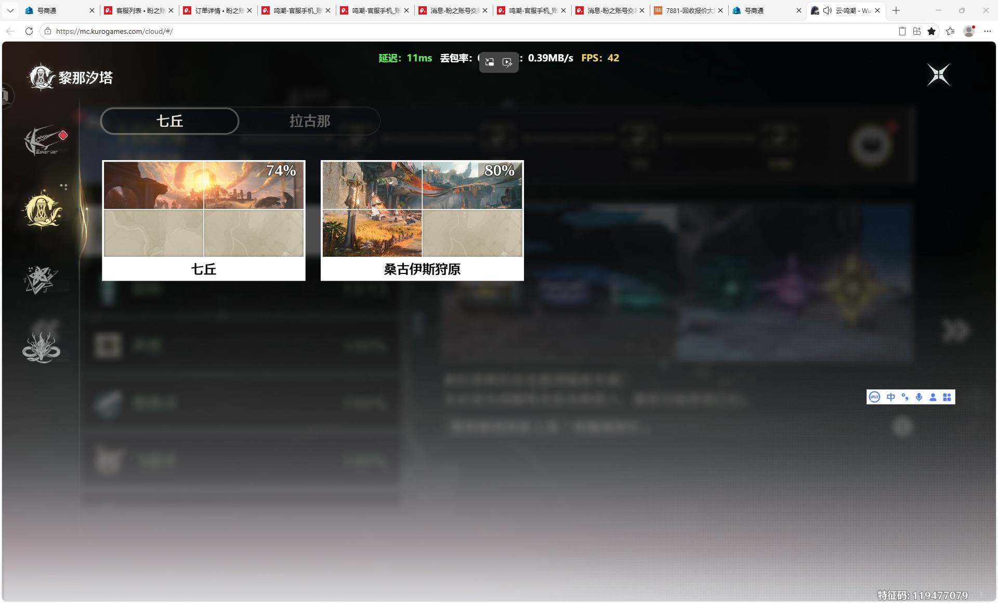Screen dimensions: 998x603
Task: Click the screen-record icon on the floating overlay
Action: 507,62
